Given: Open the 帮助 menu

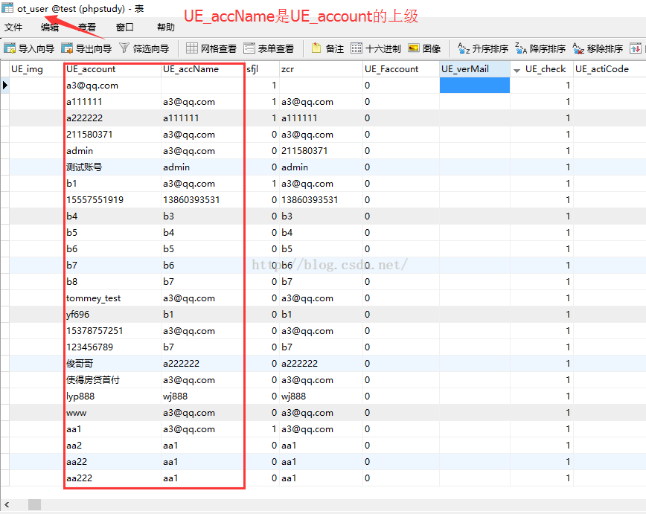Looking at the screenshot, I should 166,28.
